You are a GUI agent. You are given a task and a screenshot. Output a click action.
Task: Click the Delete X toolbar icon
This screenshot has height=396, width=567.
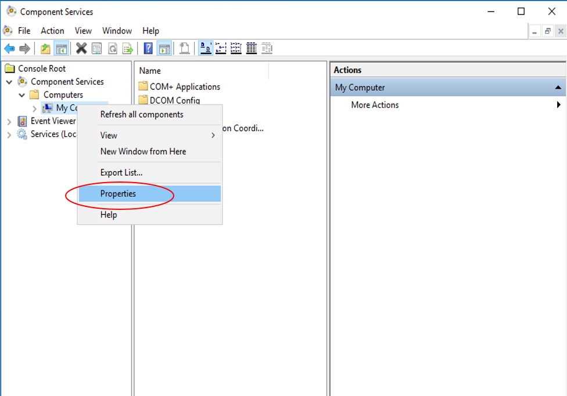point(81,49)
